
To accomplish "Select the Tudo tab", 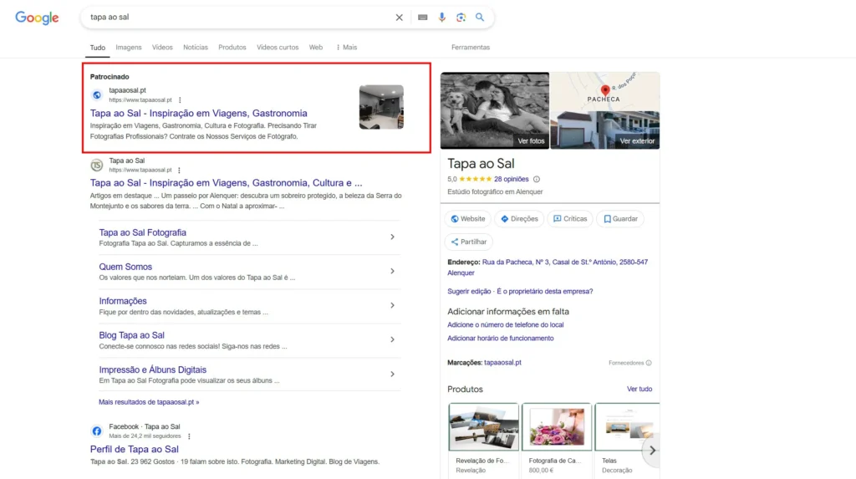I will tap(98, 48).
